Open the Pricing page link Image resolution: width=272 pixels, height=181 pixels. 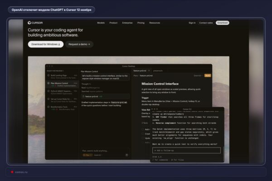[x=141, y=23]
